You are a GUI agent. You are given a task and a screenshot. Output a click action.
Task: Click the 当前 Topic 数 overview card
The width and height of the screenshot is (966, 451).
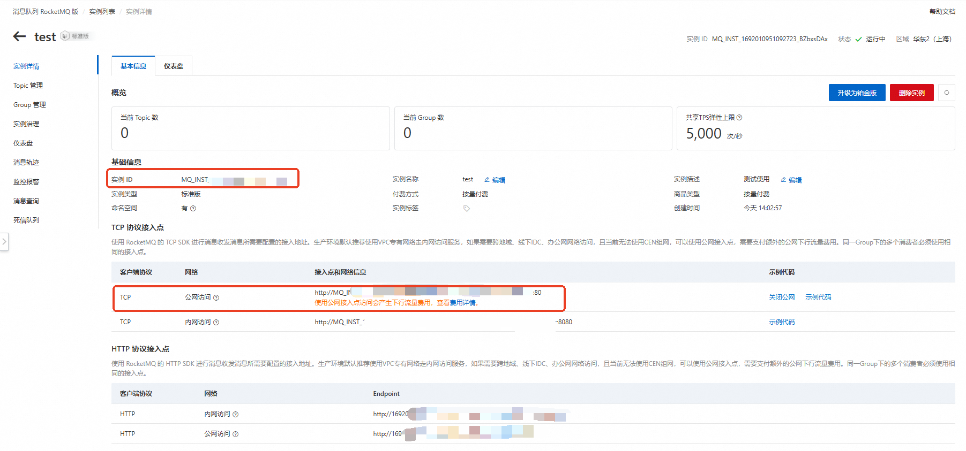[x=251, y=128]
